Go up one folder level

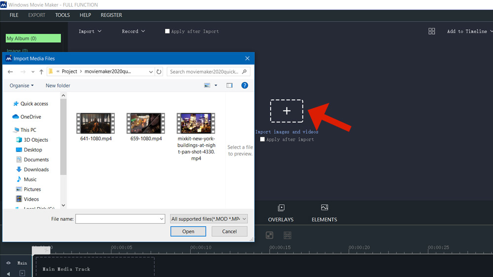click(x=41, y=72)
